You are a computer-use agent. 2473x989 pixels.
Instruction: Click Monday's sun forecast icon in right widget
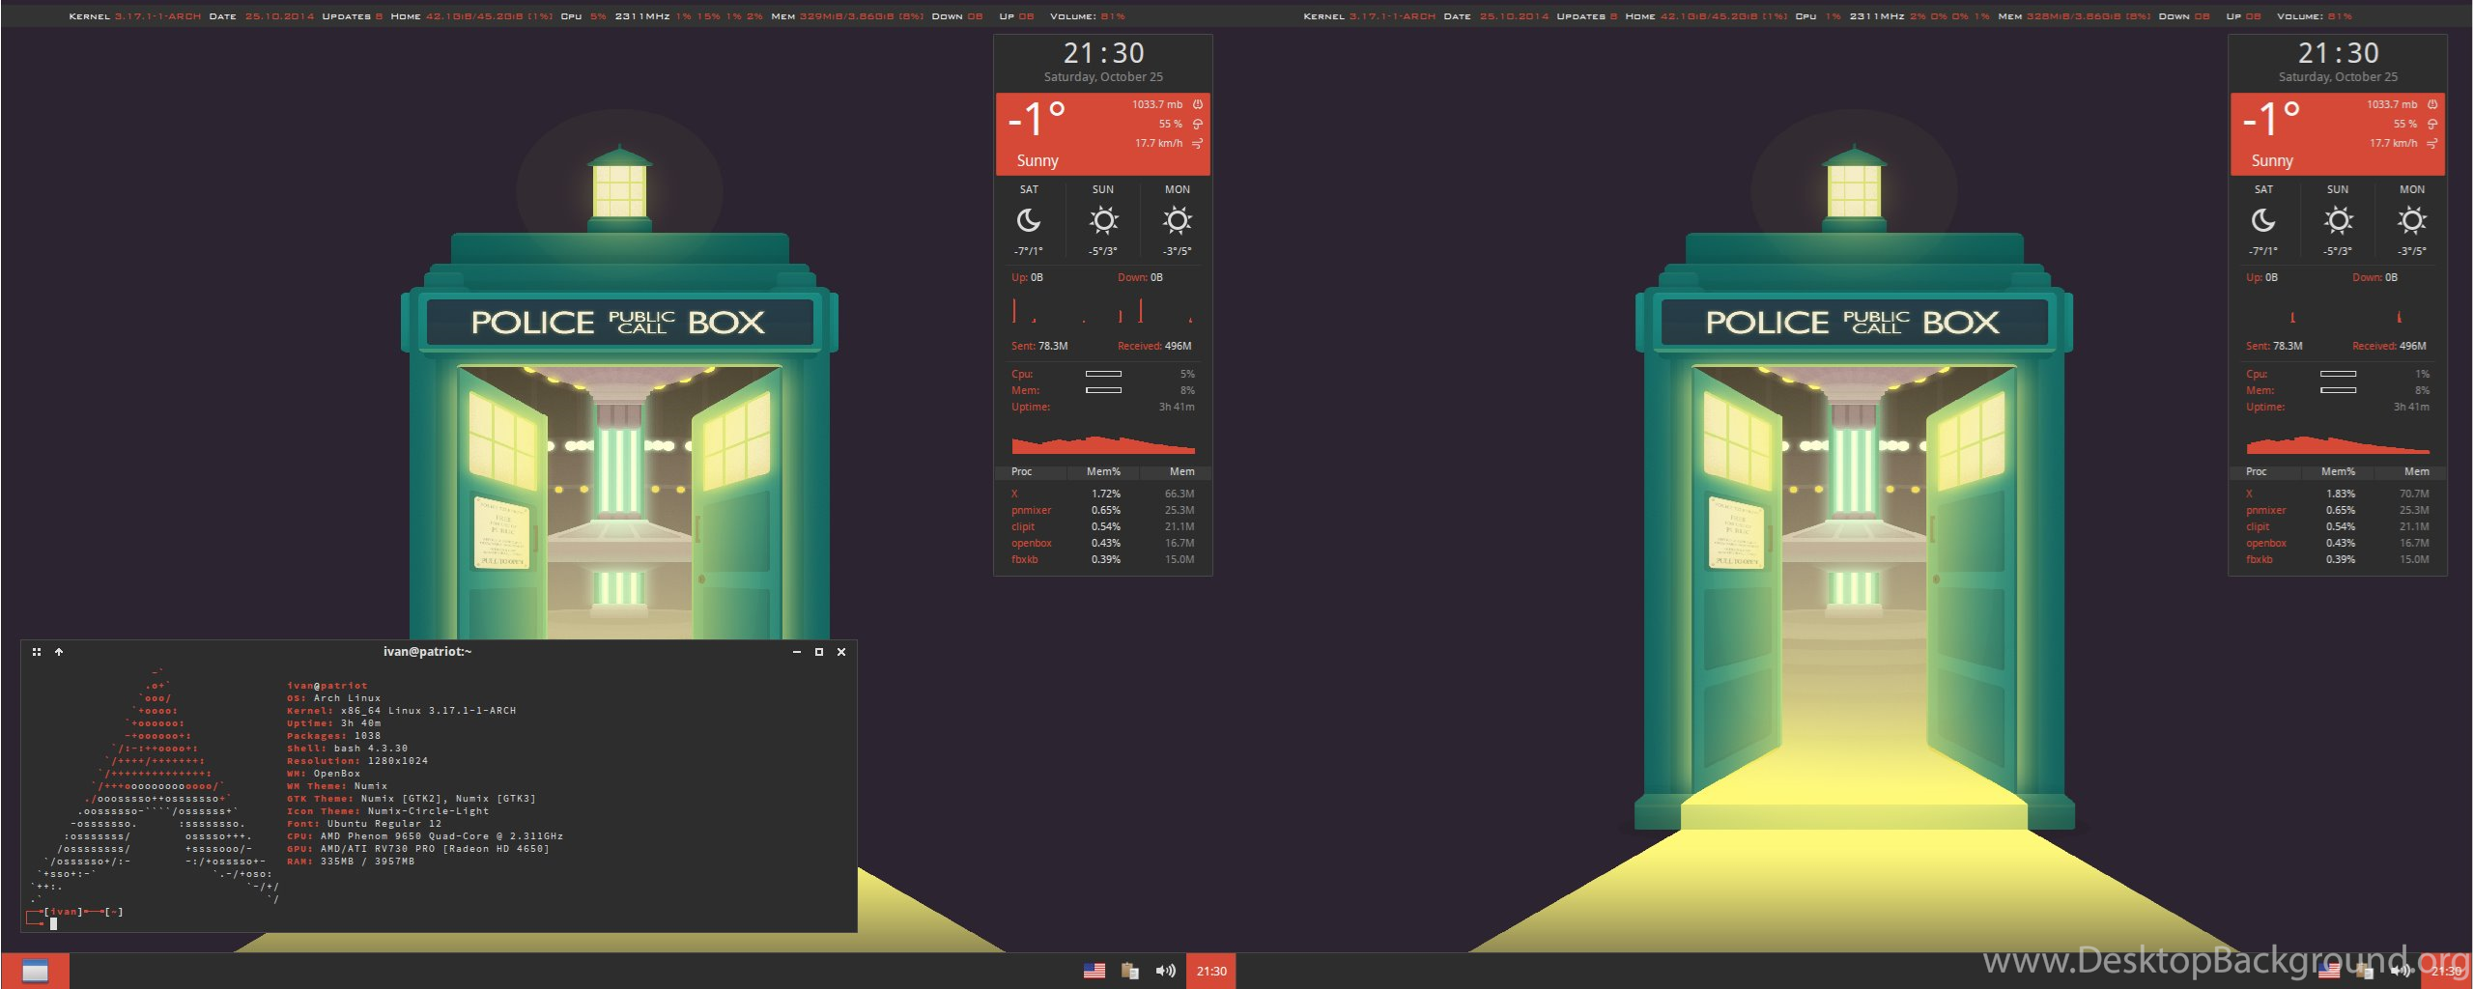tap(2411, 221)
